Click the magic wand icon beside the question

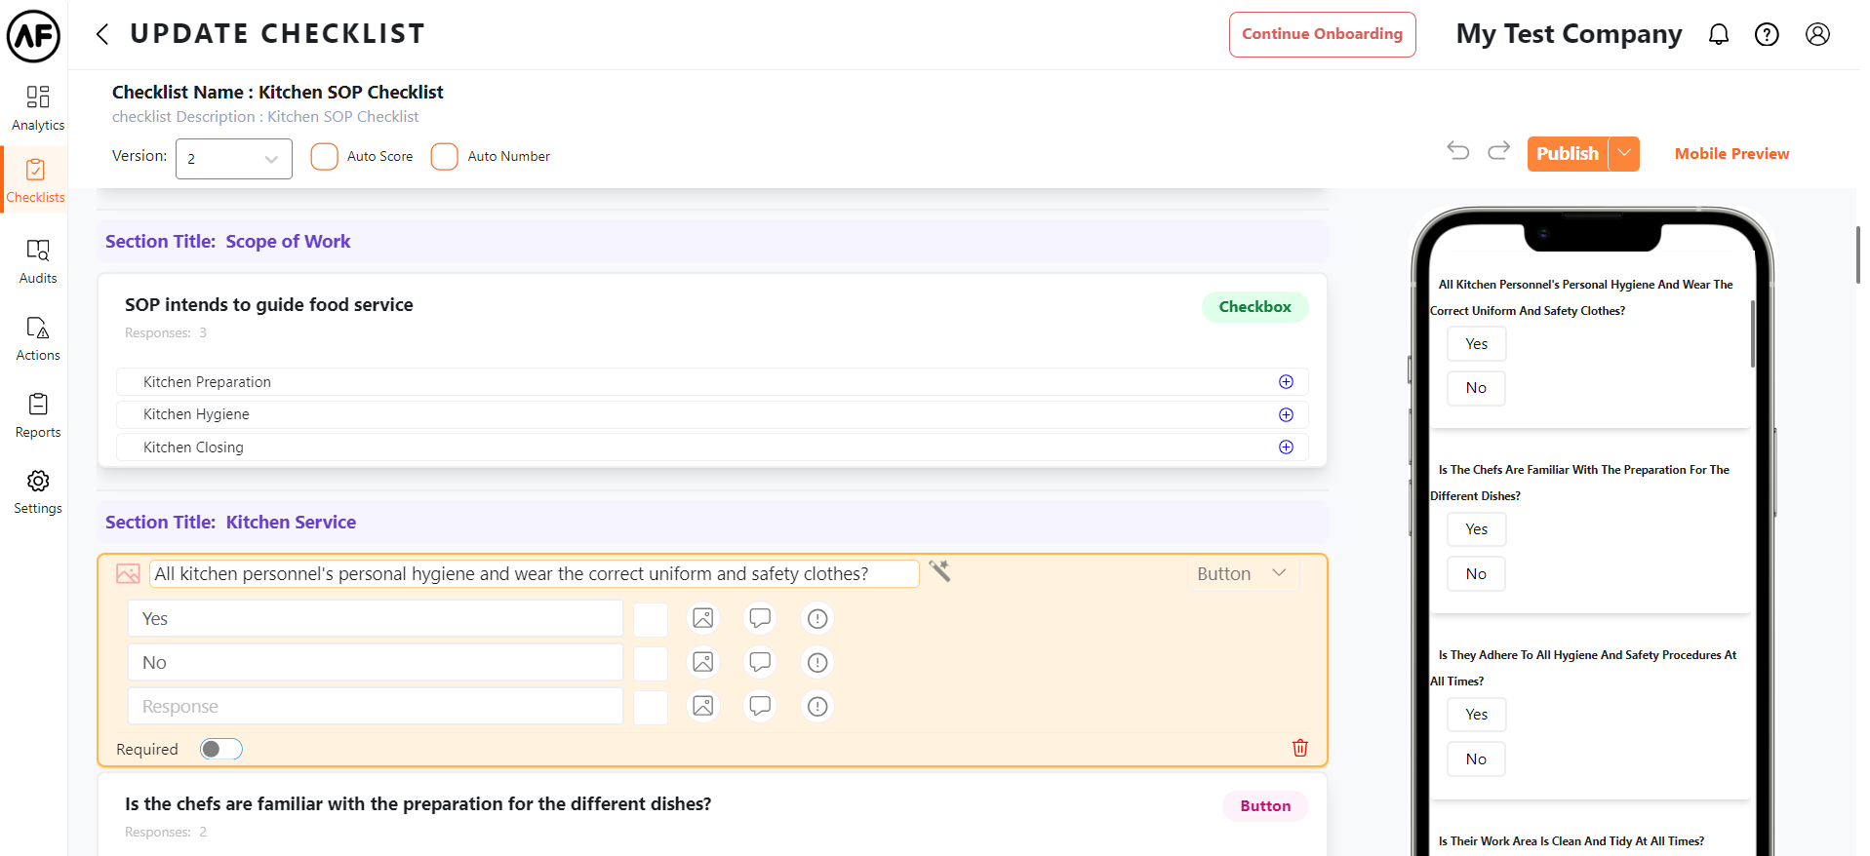(x=939, y=571)
